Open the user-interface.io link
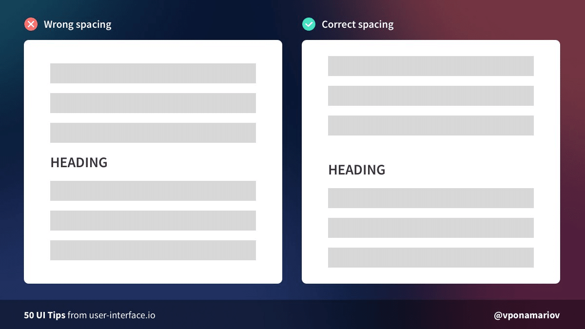 pos(122,315)
